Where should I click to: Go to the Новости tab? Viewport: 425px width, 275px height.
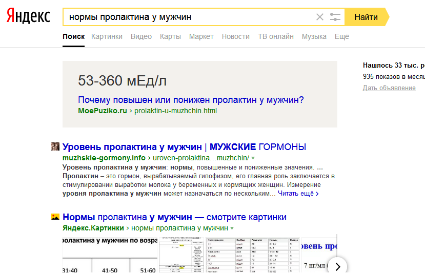[x=235, y=36]
